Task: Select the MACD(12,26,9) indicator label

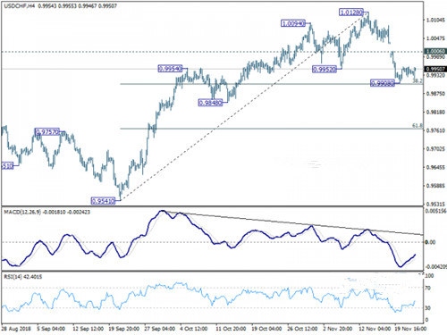Action: (x=22, y=212)
